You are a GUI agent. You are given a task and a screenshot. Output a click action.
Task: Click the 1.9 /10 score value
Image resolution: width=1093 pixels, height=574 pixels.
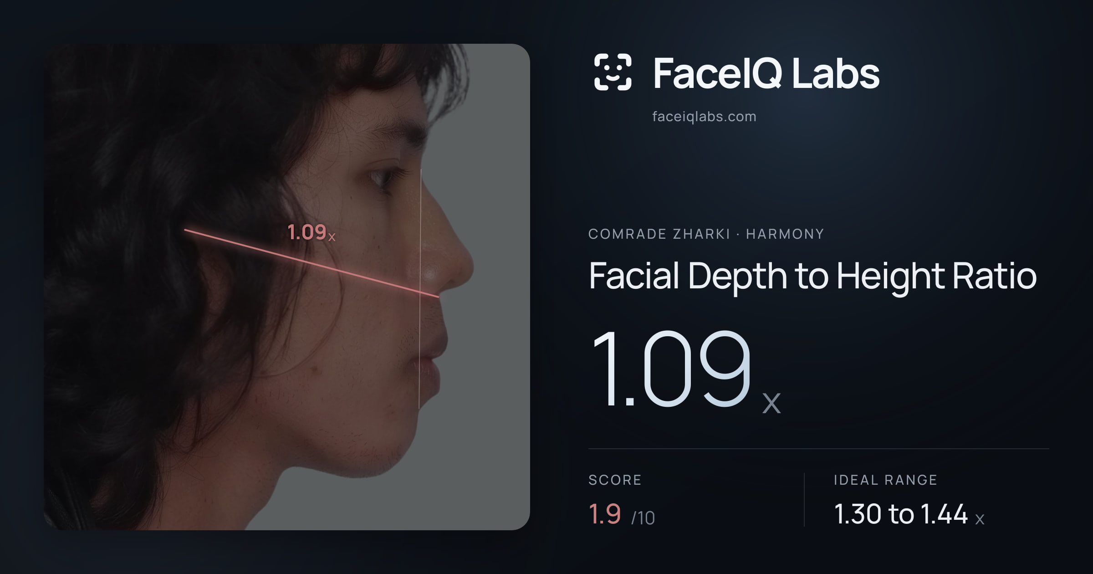pos(622,514)
